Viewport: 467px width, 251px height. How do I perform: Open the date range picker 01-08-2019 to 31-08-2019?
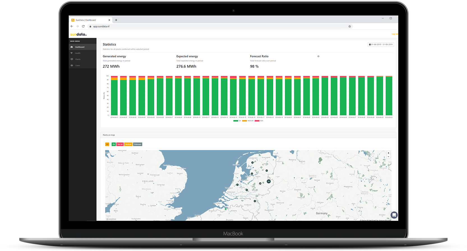coord(381,45)
